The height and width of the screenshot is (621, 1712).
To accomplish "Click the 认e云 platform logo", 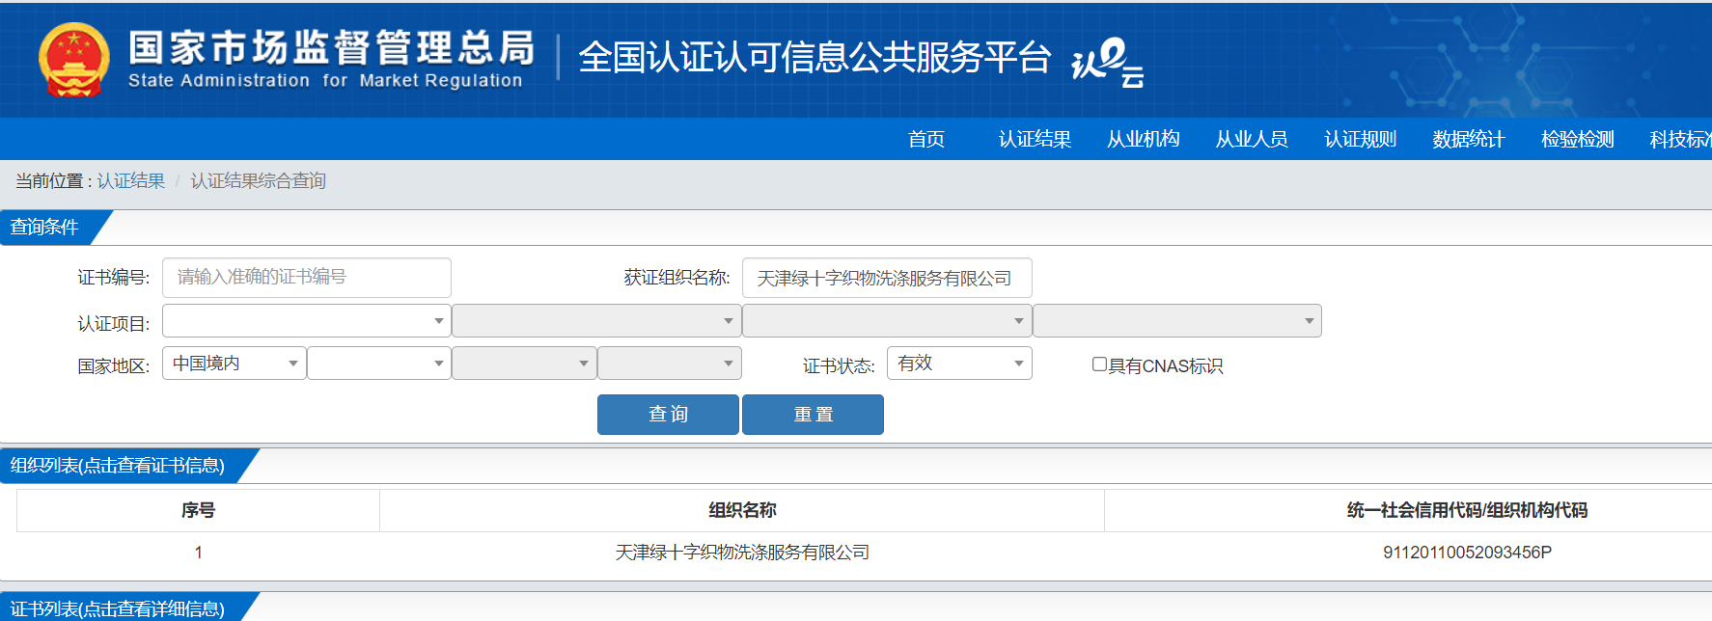I will pyautogui.click(x=1107, y=62).
